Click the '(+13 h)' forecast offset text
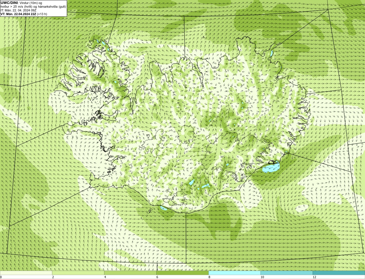The height and width of the screenshot is (279, 365). 42,14
